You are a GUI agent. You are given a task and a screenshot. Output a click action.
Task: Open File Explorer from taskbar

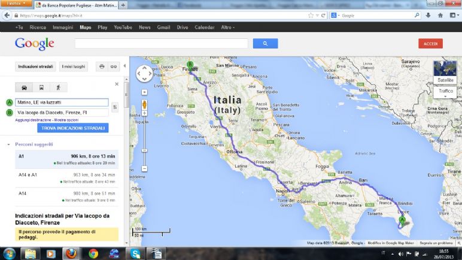pos(30,253)
